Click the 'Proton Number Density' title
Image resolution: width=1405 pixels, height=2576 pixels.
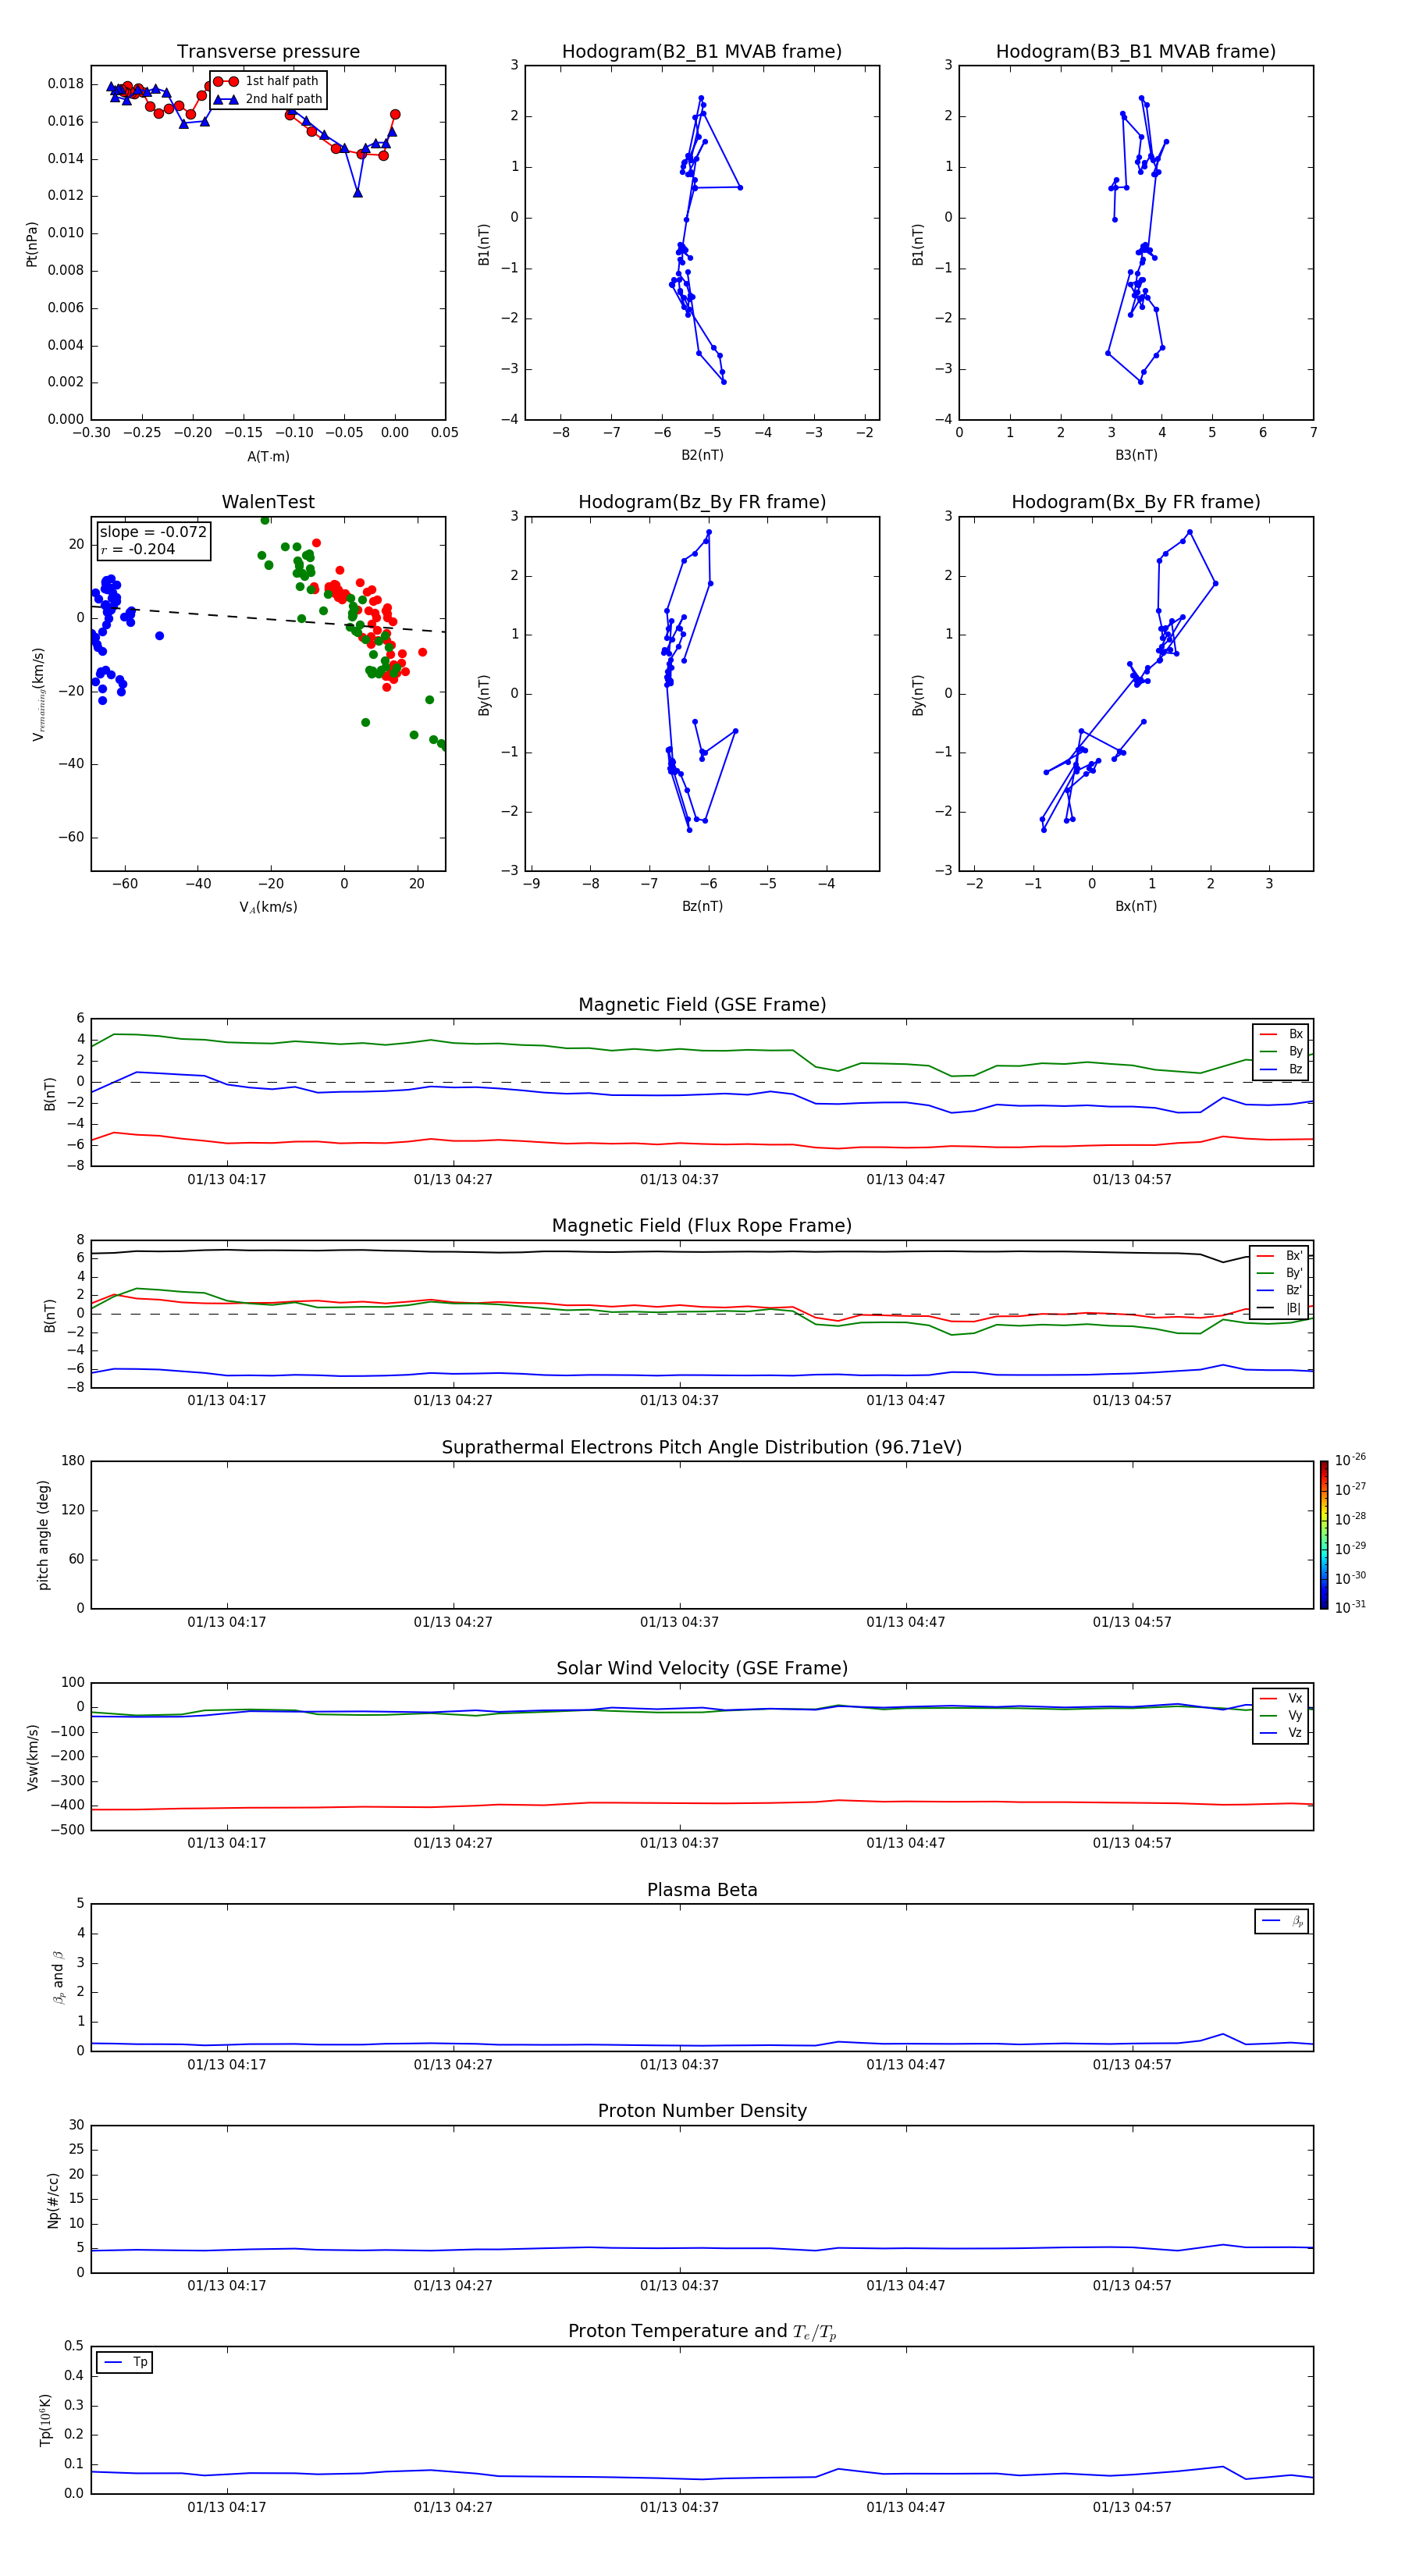tap(702, 2111)
